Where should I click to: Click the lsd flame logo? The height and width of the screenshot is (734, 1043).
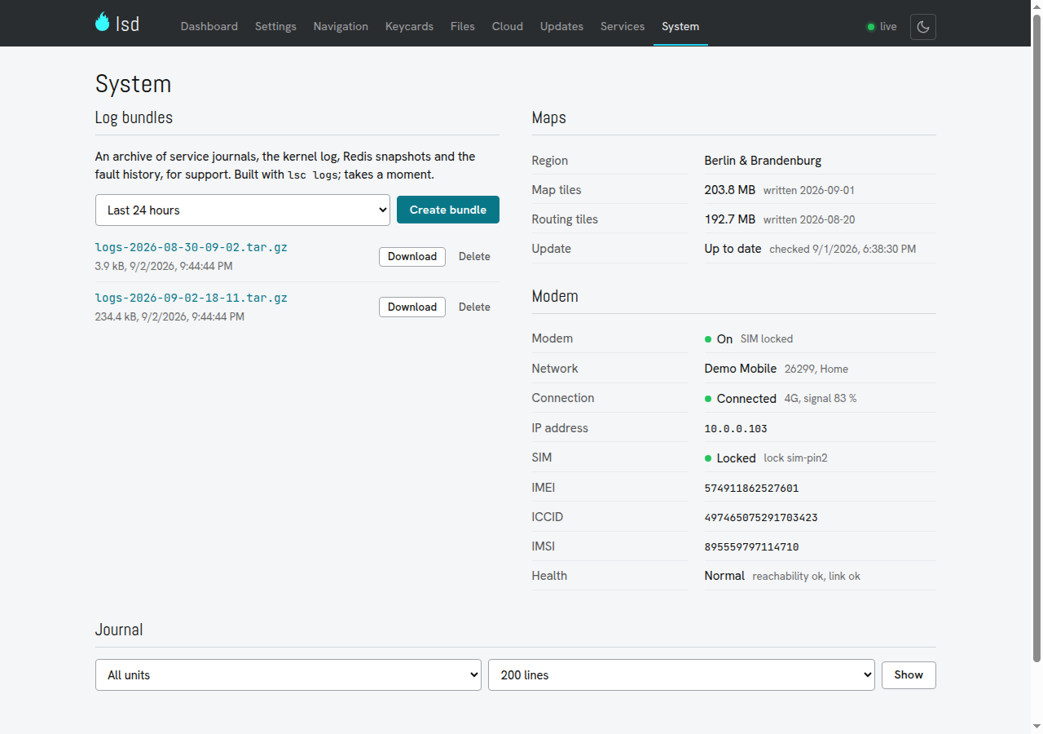(117, 23)
